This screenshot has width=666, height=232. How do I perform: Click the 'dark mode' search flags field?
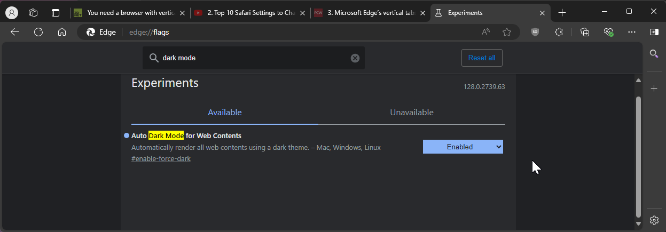254,58
